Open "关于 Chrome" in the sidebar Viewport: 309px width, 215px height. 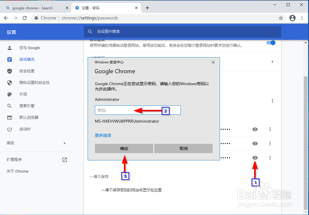point(17,171)
